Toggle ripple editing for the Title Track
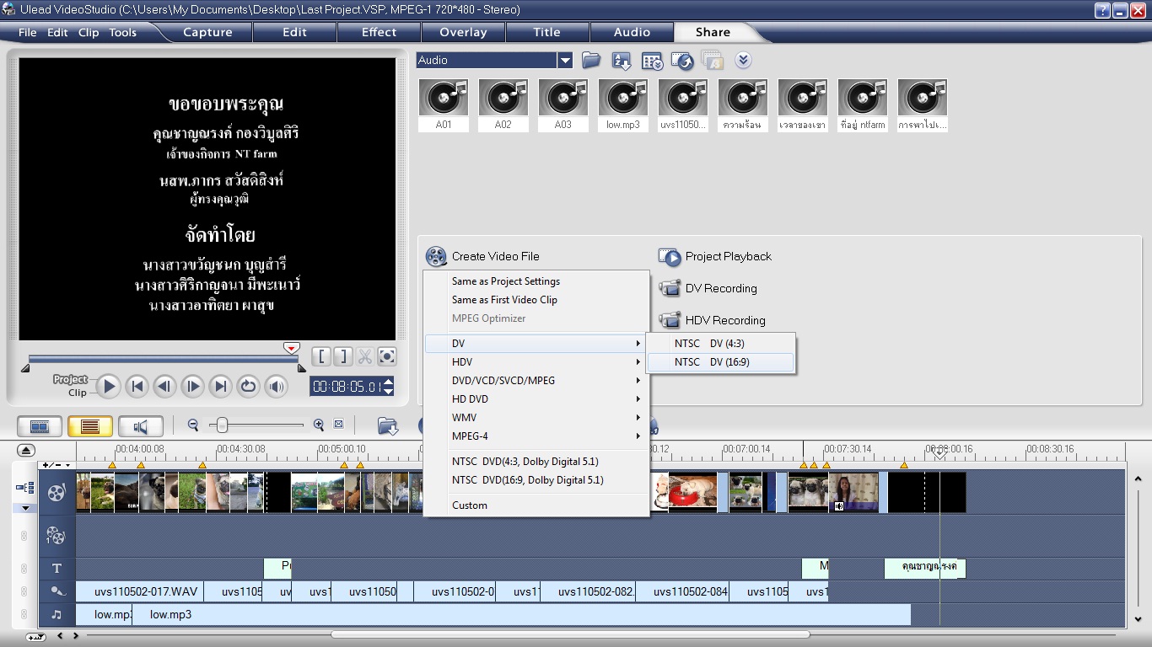 click(24, 569)
